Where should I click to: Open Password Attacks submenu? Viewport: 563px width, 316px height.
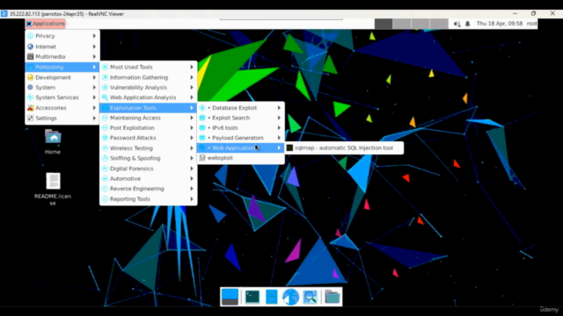[149, 138]
